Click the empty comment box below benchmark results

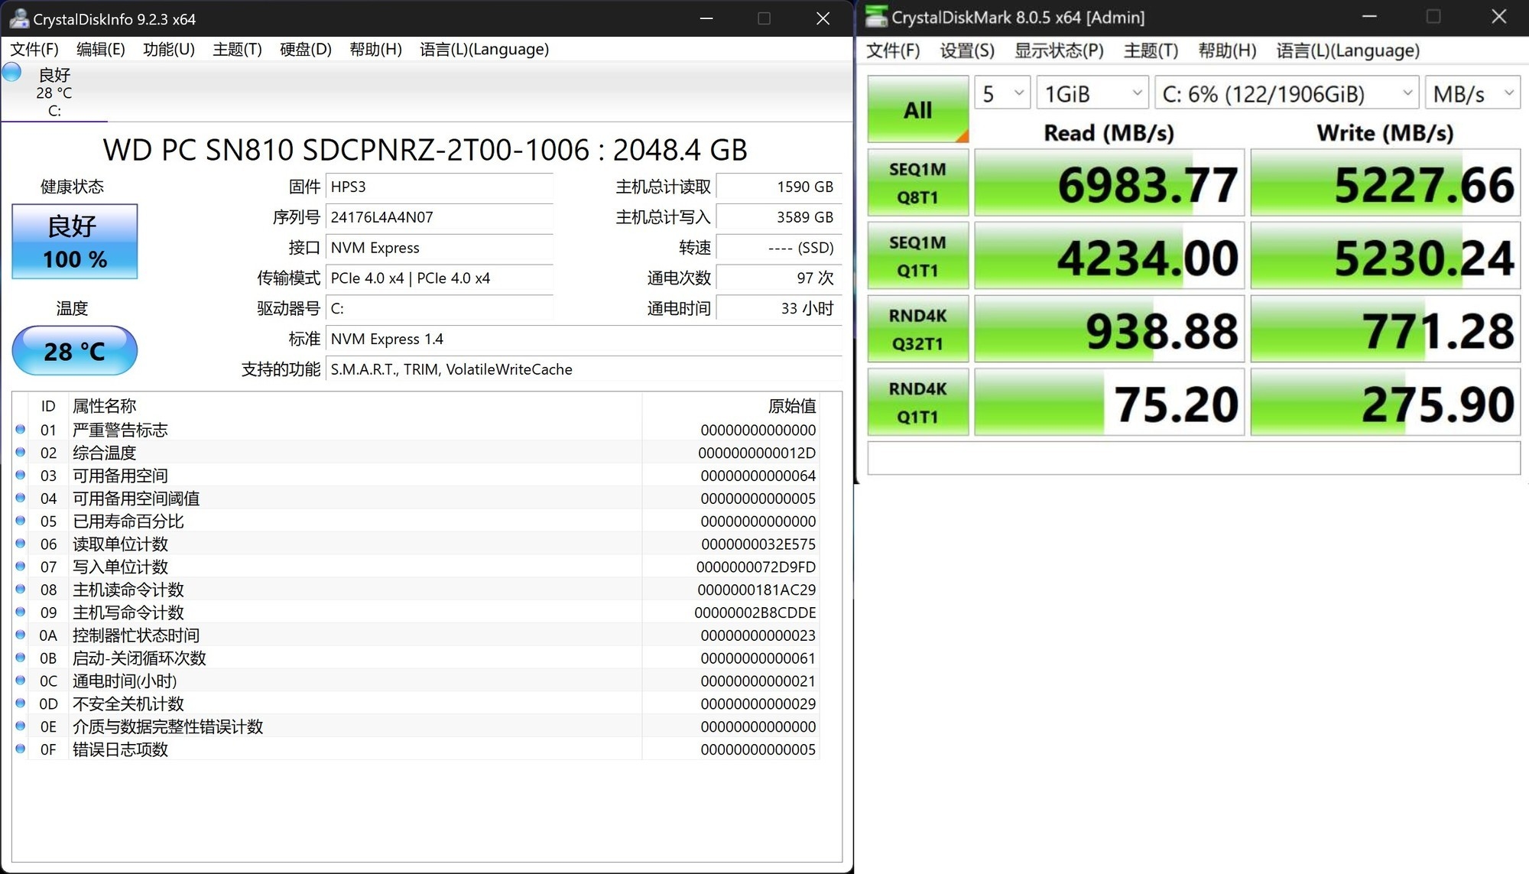1193,457
